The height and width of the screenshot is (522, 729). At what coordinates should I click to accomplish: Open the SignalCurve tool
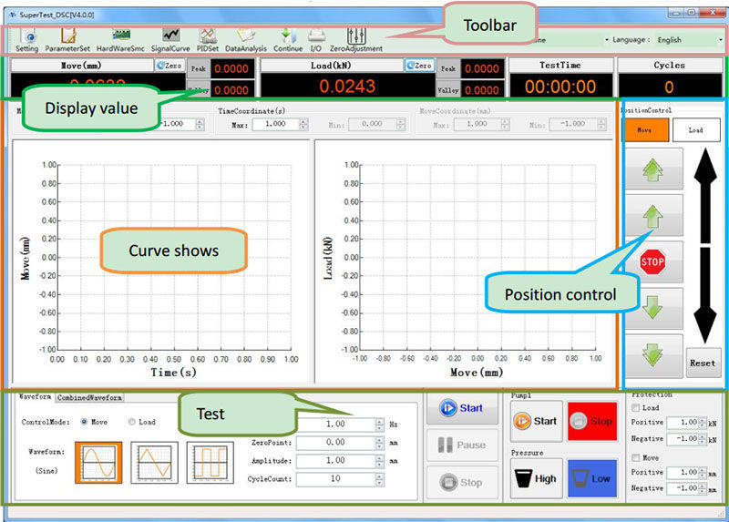(169, 38)
